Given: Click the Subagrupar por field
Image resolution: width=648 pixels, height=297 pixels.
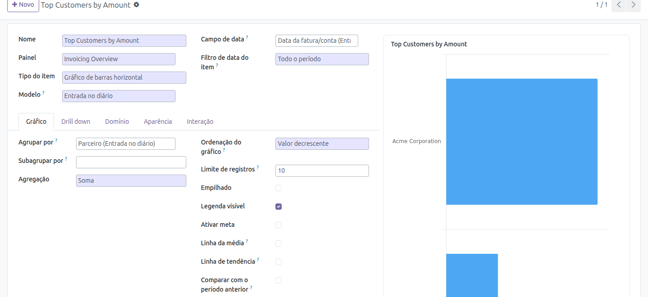Looking at the screenshot, I should (x=131, y=162).
